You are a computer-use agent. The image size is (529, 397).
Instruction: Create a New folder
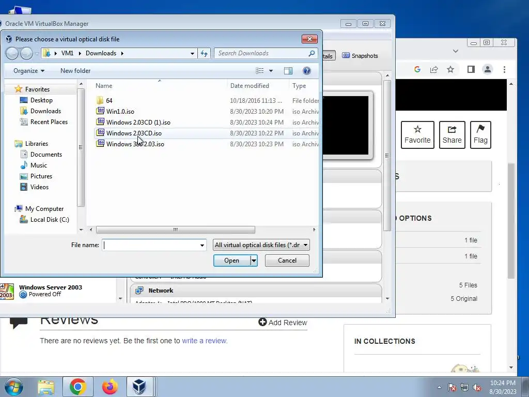pyautogui.click(x=75, y=70)
